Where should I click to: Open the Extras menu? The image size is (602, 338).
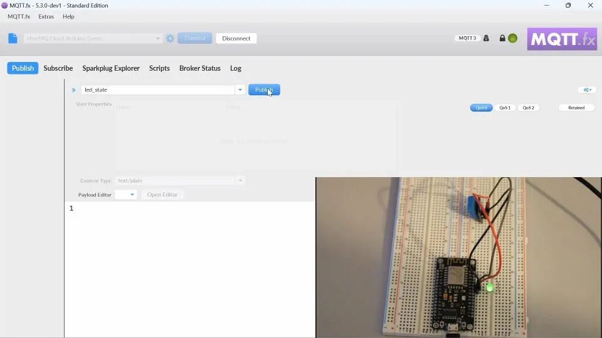pos(46,16)
